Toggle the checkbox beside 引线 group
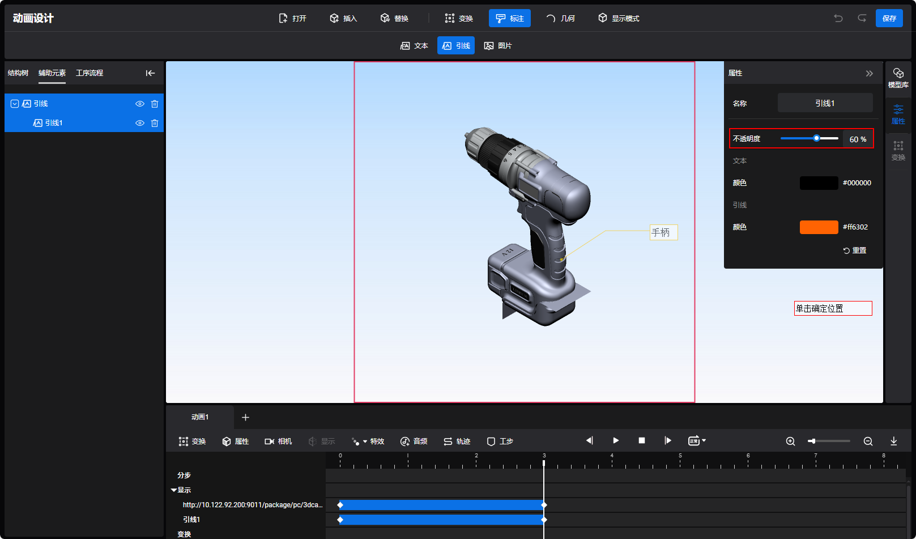This screenshot has width=916, height=539. [15, 104]
